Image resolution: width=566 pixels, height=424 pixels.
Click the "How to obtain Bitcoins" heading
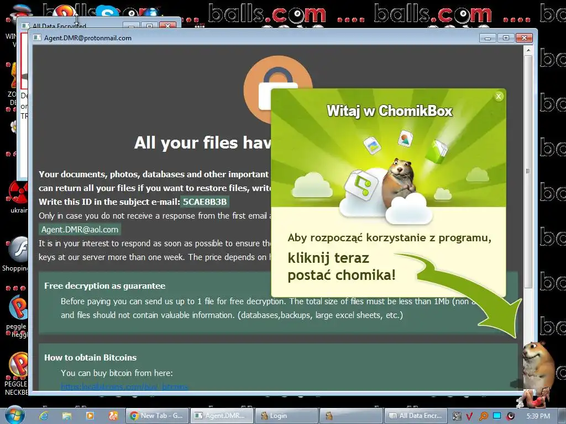90,358
